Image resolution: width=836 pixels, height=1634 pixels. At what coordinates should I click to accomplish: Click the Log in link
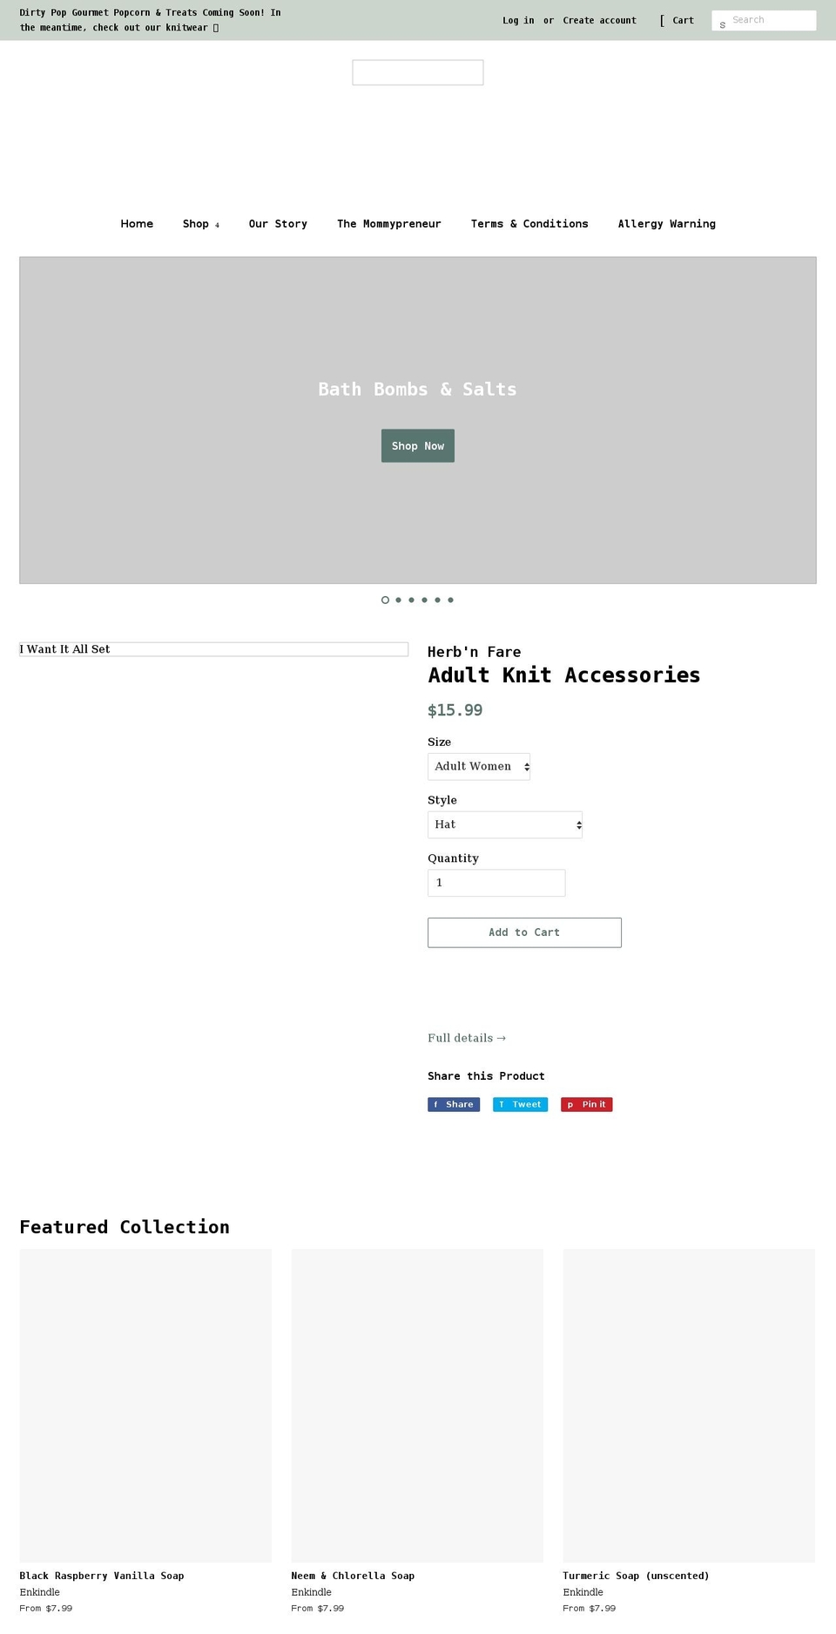(517, 20)
